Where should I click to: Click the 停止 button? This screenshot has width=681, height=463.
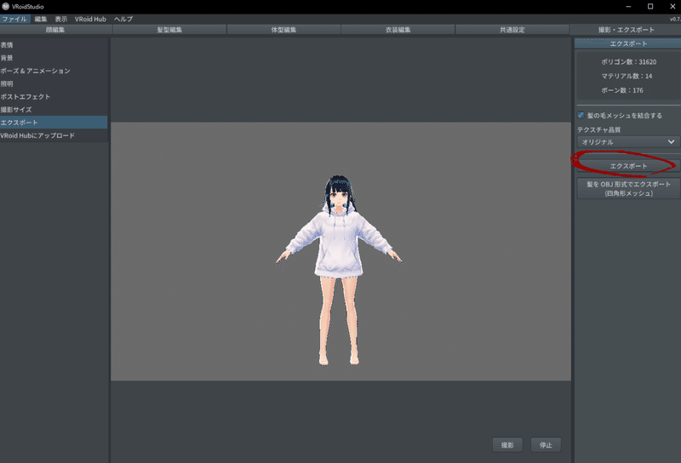coord(546,445)
